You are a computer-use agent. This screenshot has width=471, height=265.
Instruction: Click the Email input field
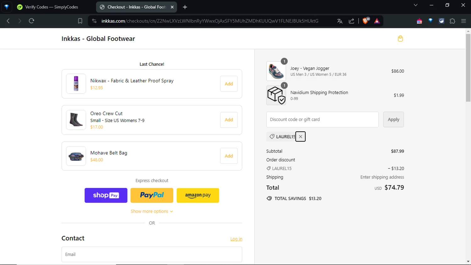pyautogui.click(x=152, y=254)
